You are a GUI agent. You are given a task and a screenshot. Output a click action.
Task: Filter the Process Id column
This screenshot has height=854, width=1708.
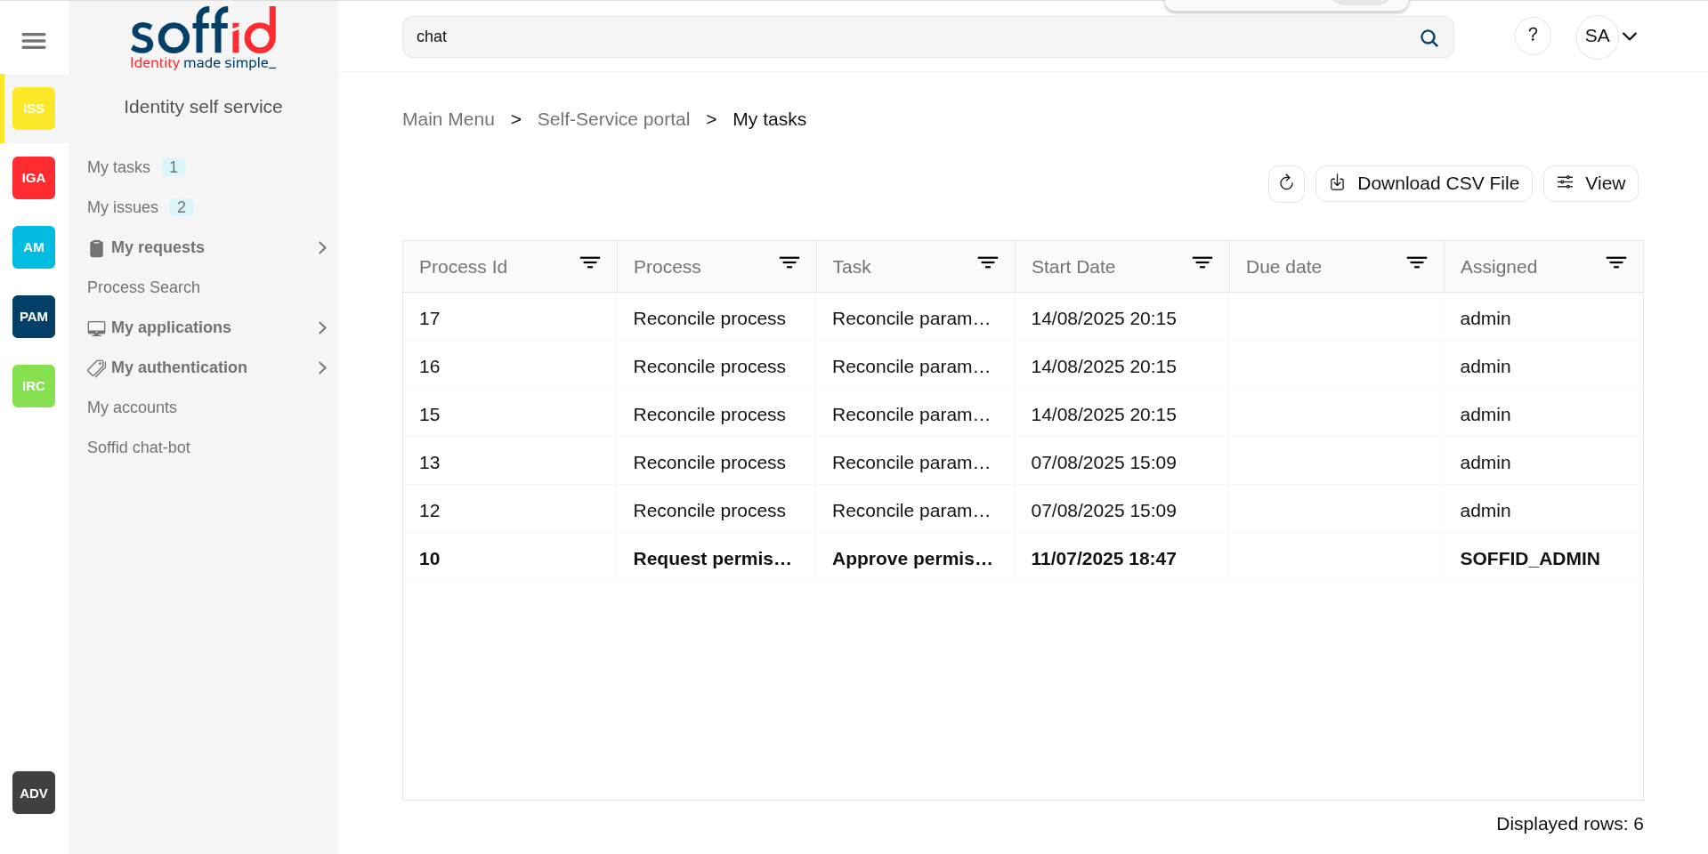[x=589, y=263]
